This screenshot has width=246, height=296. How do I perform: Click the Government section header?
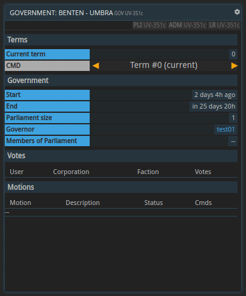[x=121, y=81]
